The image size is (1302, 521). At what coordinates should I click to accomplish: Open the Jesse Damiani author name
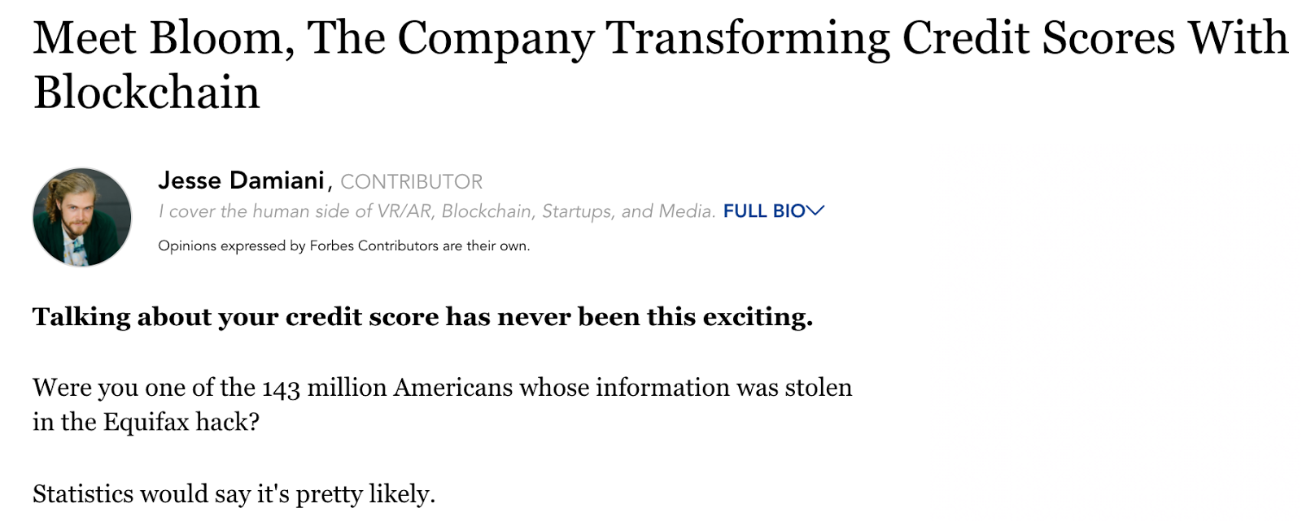point(241,180)
